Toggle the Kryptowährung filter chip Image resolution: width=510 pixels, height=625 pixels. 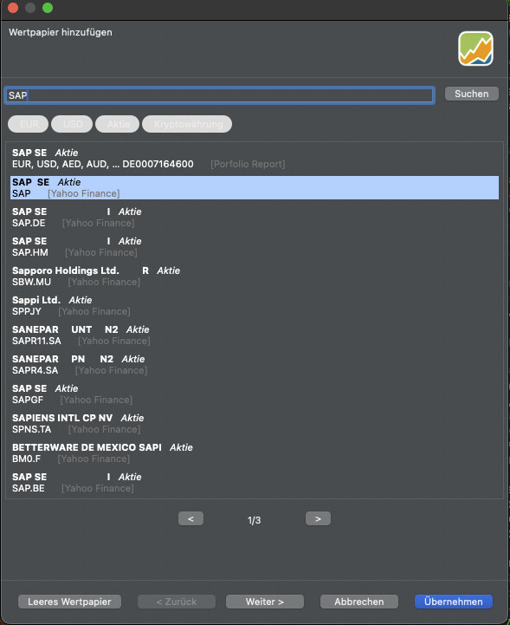coord(187,124)
